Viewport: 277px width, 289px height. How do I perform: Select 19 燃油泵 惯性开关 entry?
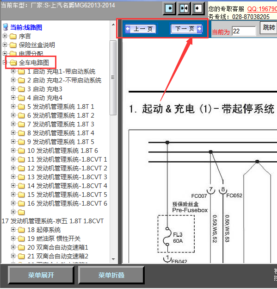54,239
